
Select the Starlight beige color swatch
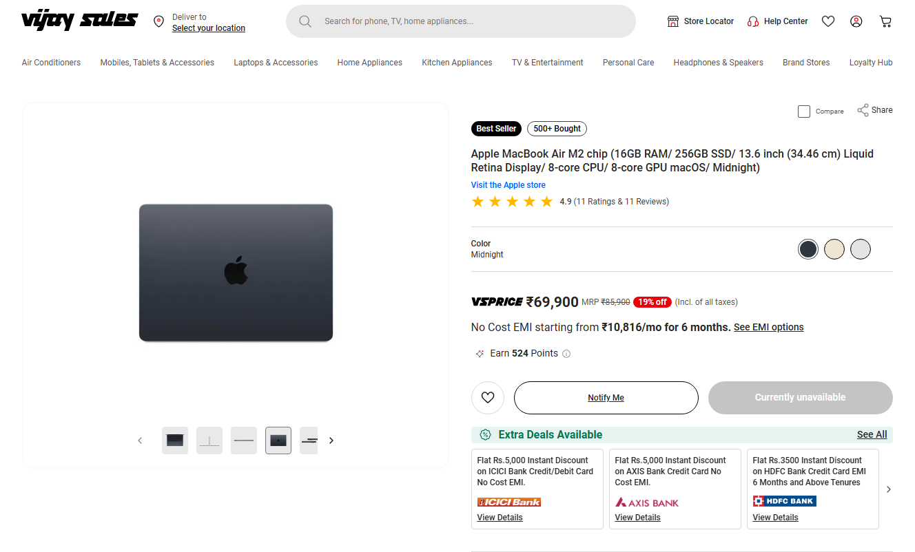(834, 249)
